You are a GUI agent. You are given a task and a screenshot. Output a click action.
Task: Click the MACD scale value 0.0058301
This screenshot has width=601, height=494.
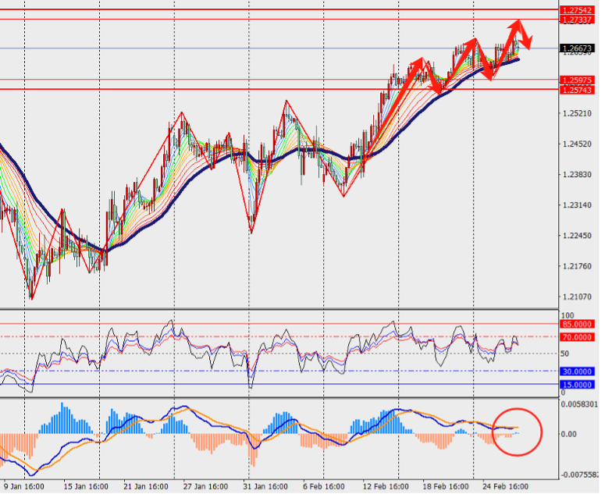tap(579, 404)
